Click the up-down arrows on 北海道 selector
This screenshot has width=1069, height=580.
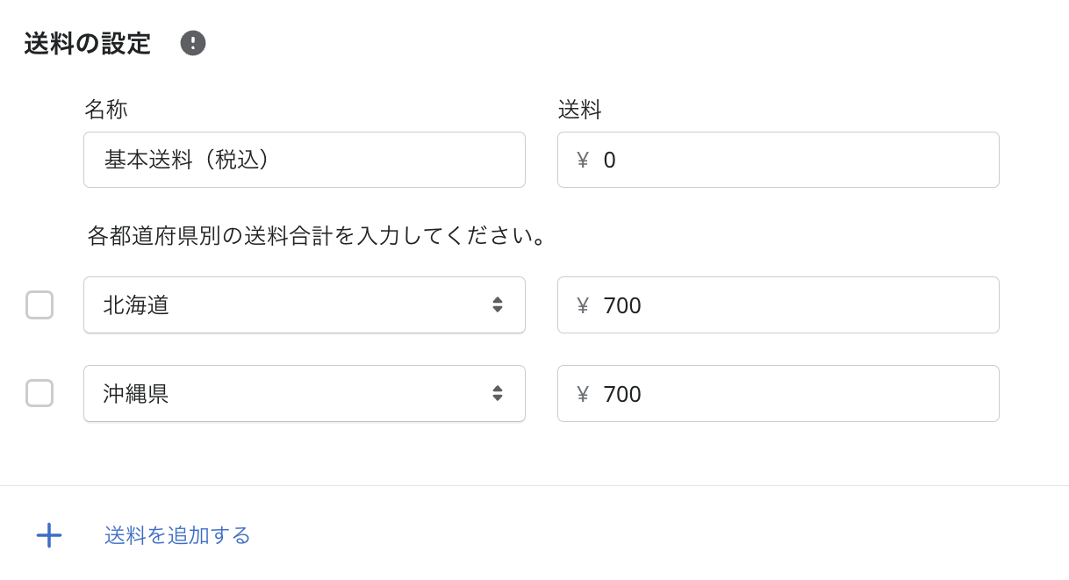tap(498, 304)
